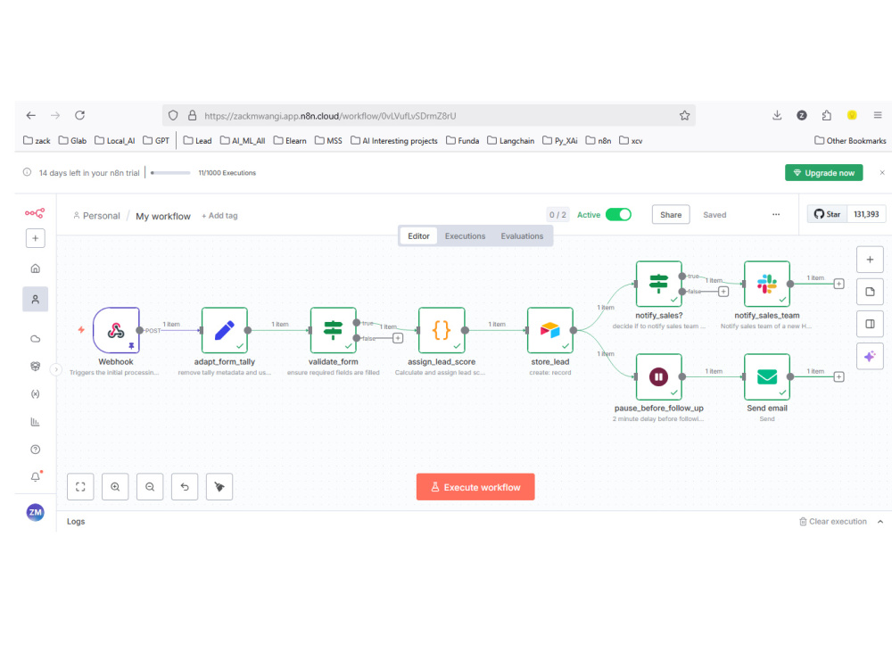The height and width of the screenshot is (669, 892).
Task: Toggle the focus panel button on canvas
Action: point(870,325)
